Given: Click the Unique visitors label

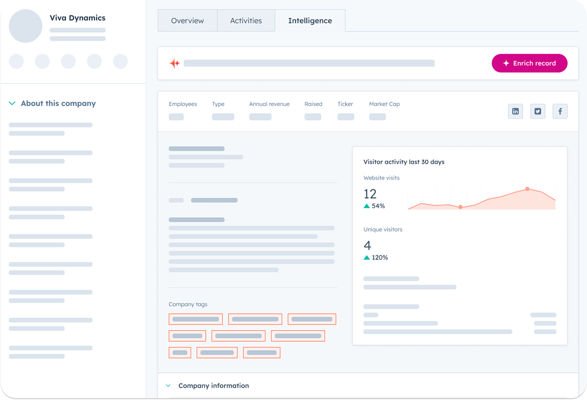Looking at the screenshot, I should (383, 229).
